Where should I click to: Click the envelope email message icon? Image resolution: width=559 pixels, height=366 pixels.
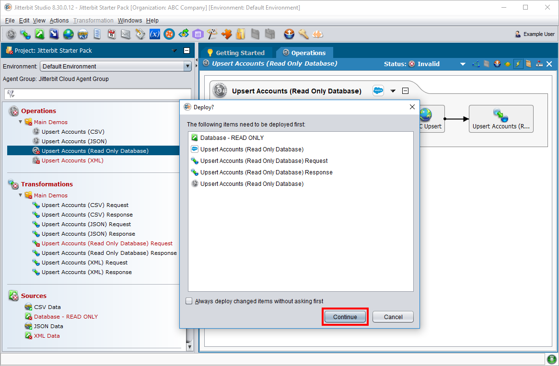[126, 34]
